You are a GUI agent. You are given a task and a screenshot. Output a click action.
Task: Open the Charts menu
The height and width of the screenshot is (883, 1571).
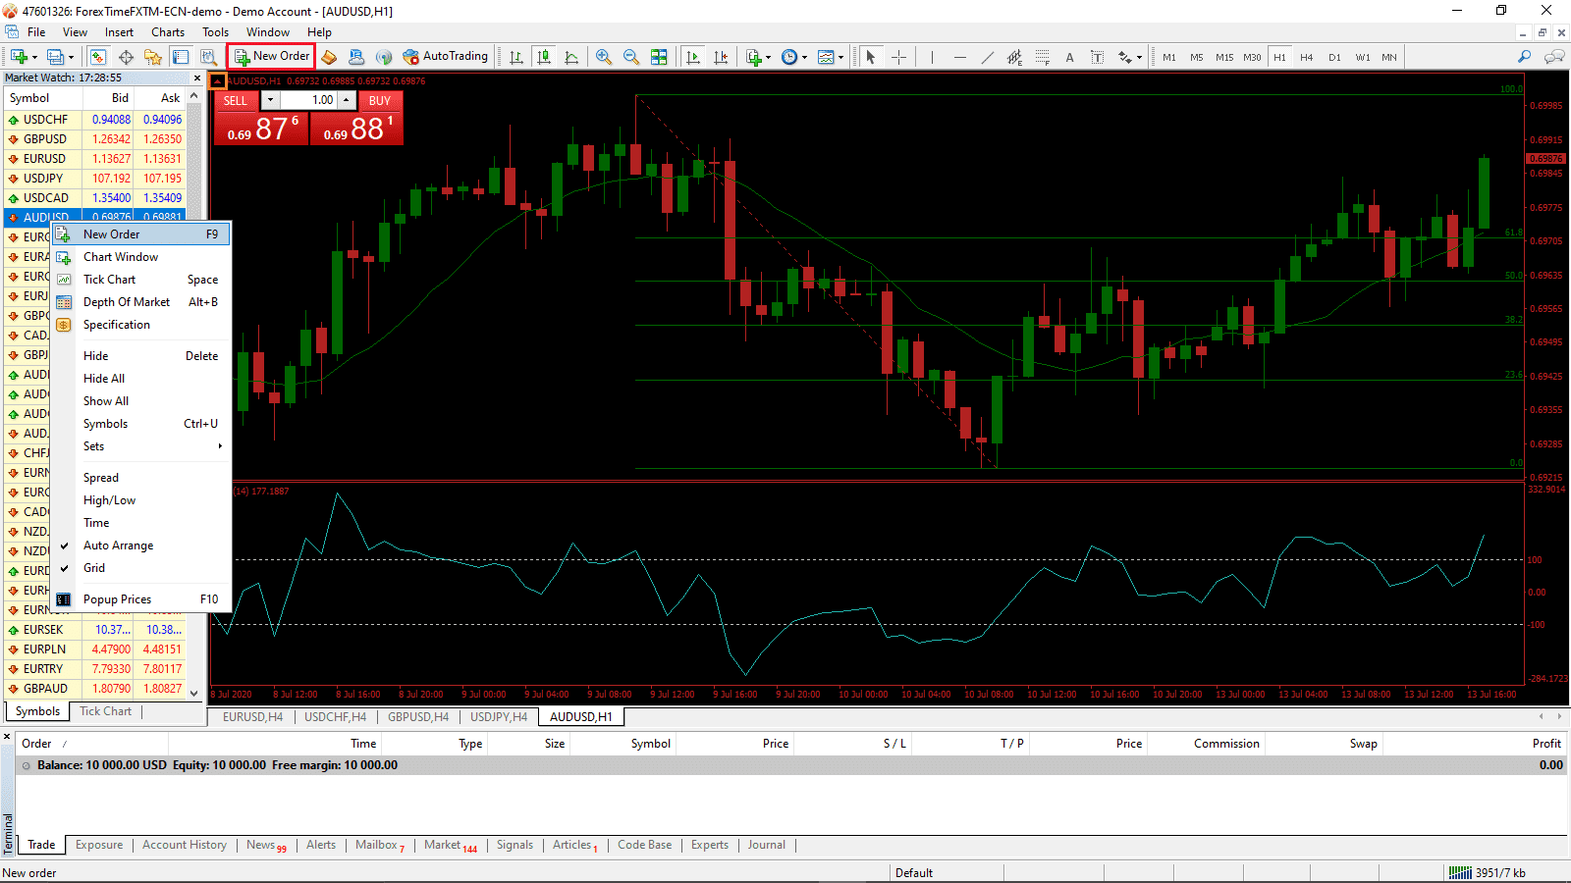(167, 31)
